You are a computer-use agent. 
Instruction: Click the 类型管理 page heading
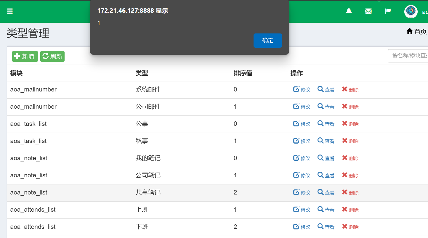[x=28, y=33]
